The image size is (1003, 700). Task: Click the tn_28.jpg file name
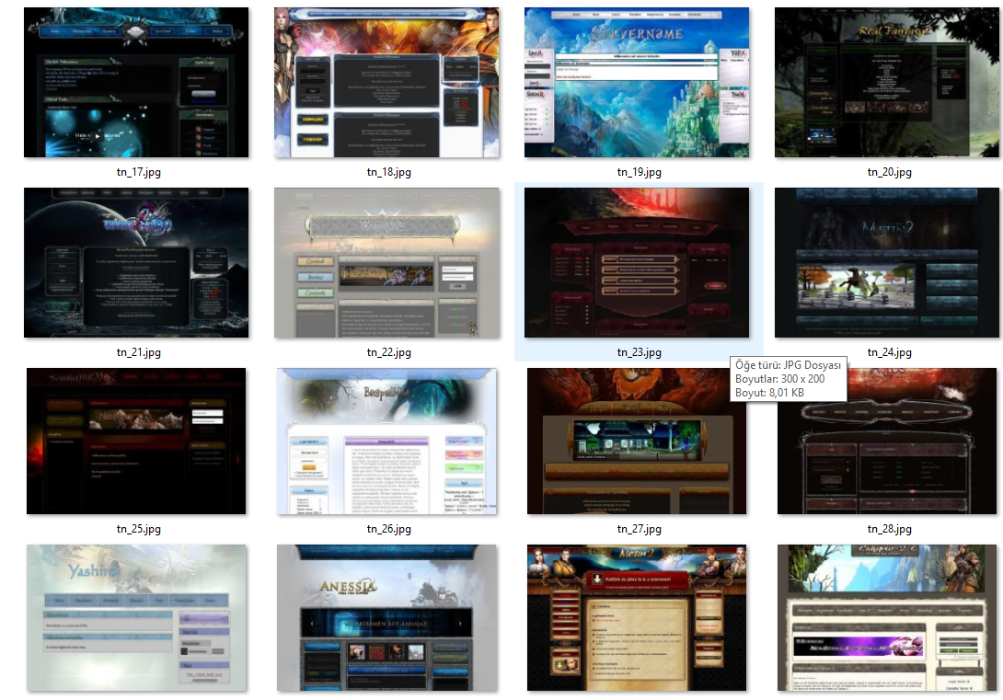click(x=889, y=529)
